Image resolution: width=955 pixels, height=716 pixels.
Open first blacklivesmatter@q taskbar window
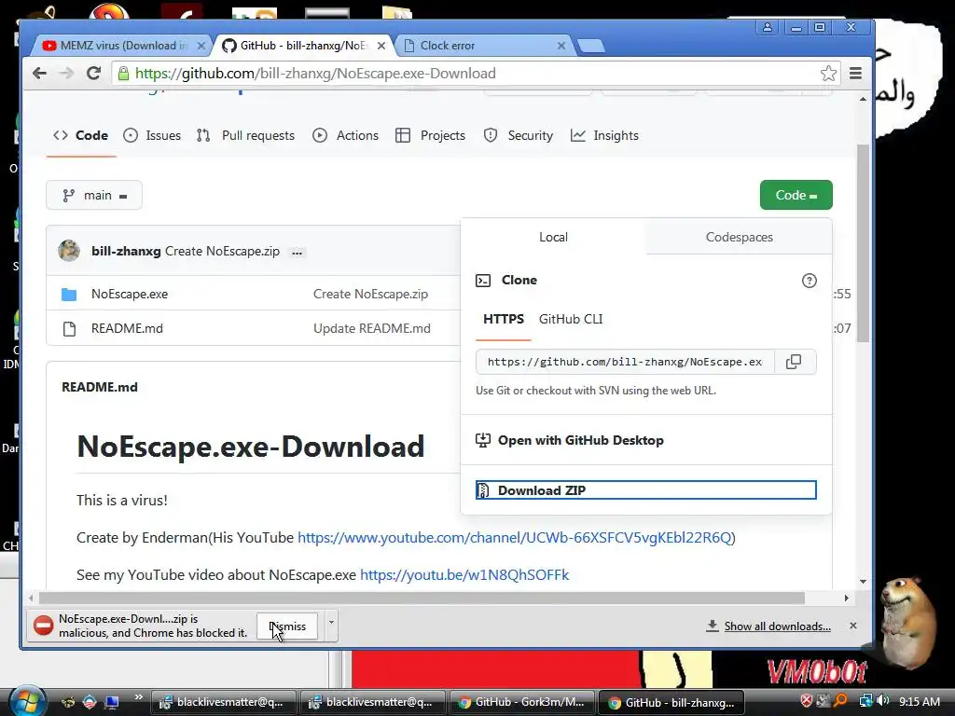point(223,702)
